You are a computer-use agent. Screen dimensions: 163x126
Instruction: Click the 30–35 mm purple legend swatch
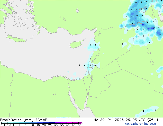58,123
